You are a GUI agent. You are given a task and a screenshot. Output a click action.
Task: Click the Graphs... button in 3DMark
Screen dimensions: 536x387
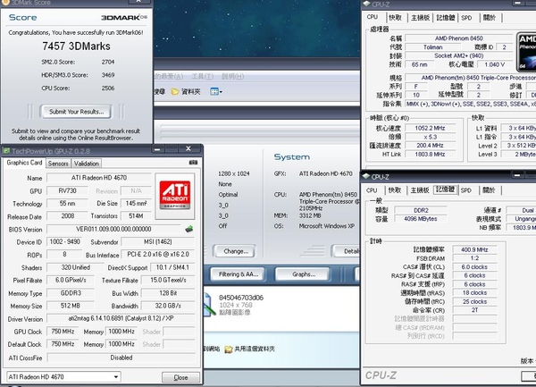304,274
